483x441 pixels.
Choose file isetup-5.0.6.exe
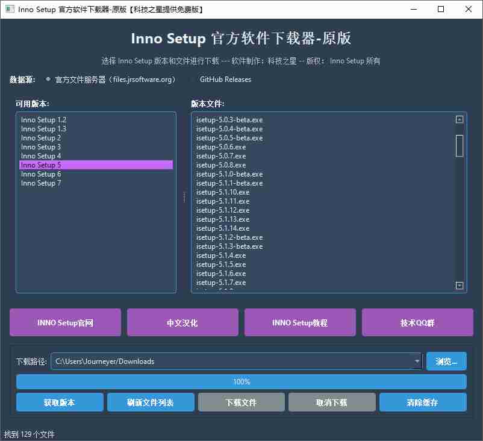[x=323, y=147]
